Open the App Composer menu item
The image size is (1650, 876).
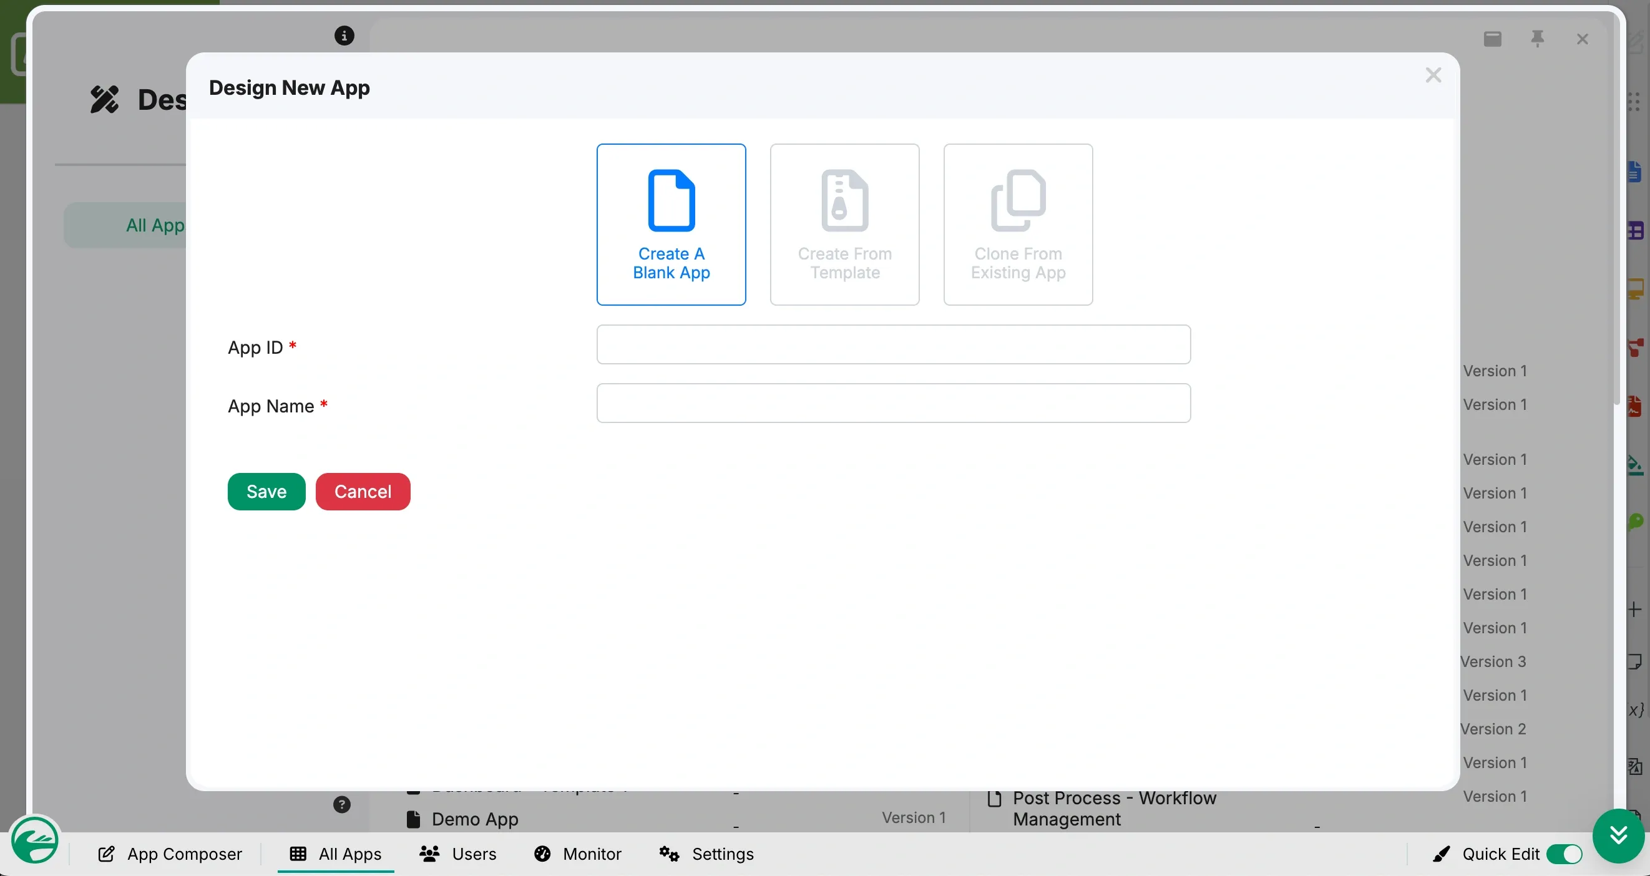coord(170,854)
